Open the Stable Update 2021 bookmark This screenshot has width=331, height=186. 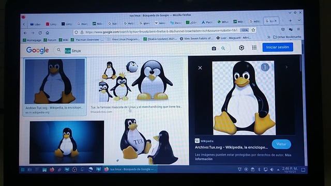[x=160, y=39]
